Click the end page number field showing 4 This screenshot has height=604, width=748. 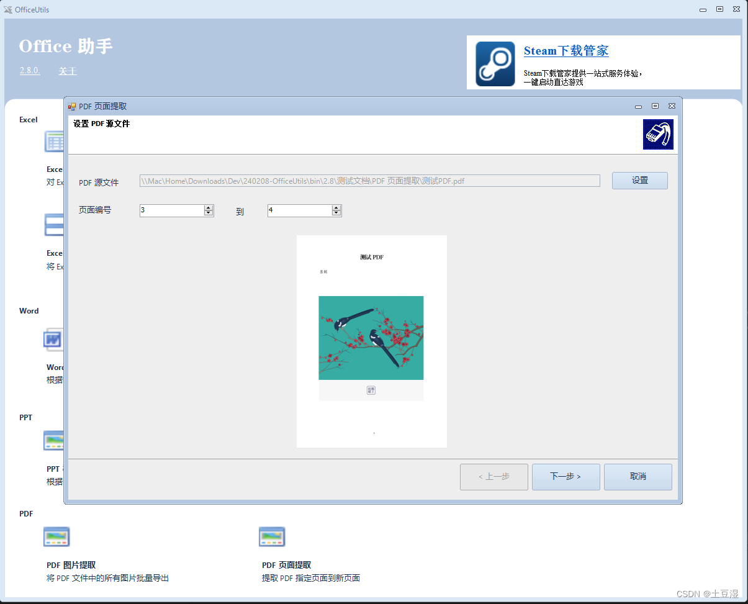pos(300,210)
